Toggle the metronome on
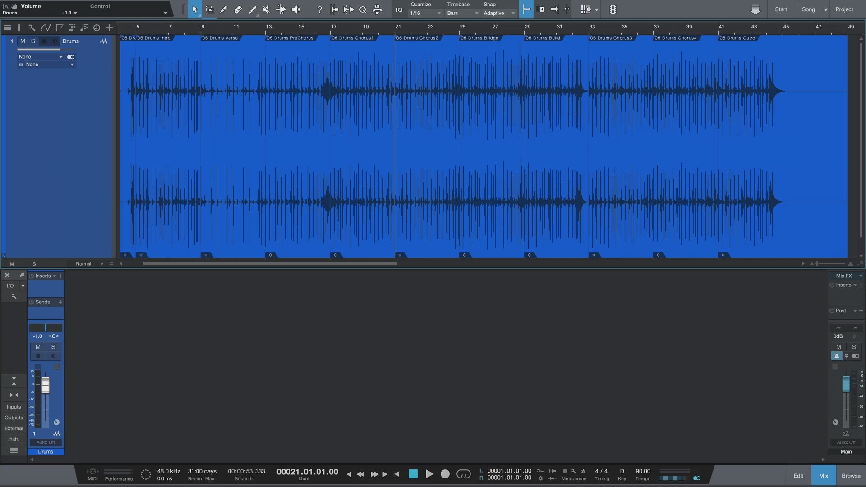This screenshot has width=866, height=487. (x=583, y=471)
